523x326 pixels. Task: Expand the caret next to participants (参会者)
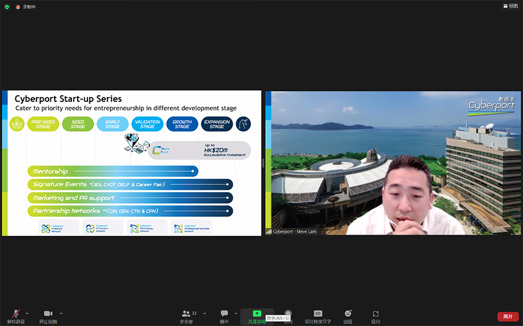[x=205, y=313]
